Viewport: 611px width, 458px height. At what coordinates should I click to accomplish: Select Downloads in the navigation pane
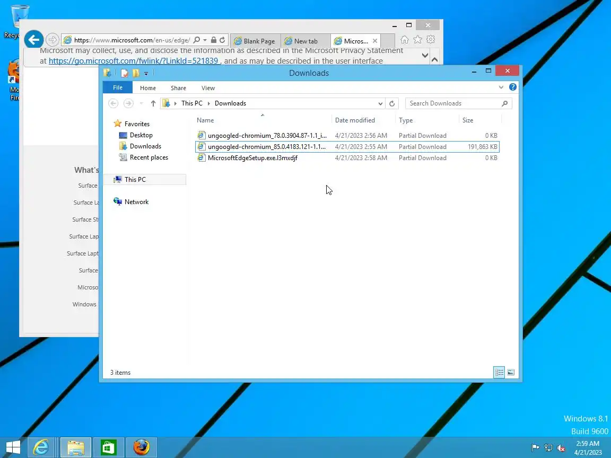(145, 146)
